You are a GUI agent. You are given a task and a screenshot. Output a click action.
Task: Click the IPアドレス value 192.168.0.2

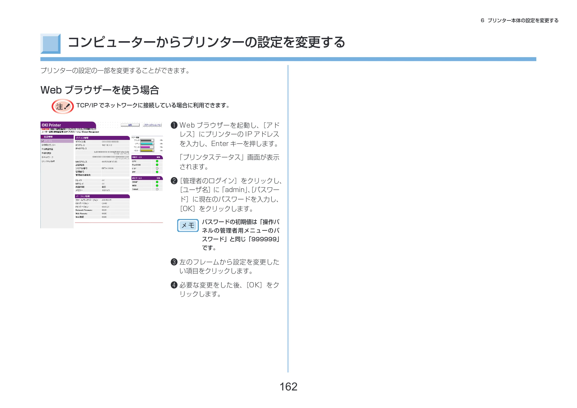107,145
